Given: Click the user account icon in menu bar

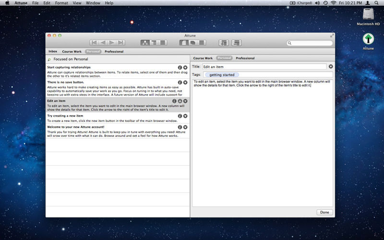Looking at the screenshot, I should click(x=368, y=3).
